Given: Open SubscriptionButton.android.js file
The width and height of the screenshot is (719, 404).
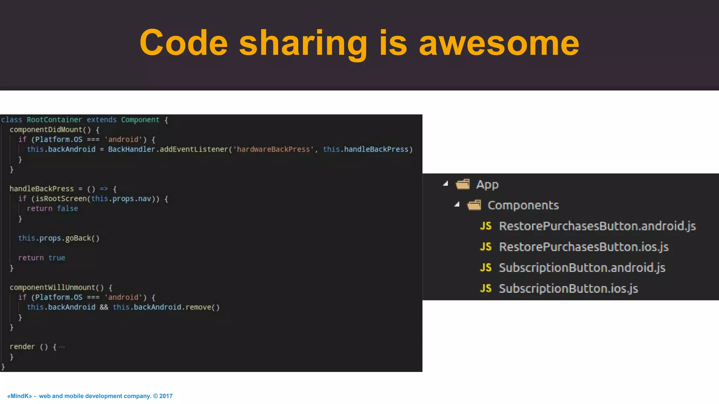Looking at the screenshot, I should 582,268.
